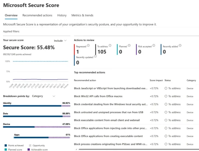Select status circle for creating executable content row
199x151 pixels.
coord(166,136)
